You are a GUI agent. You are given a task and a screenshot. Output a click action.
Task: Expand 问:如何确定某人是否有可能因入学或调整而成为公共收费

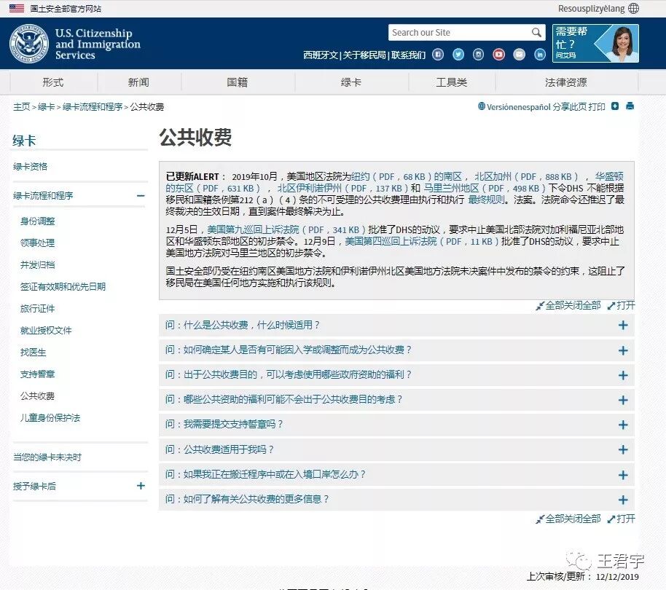click(x=396, y=350)
